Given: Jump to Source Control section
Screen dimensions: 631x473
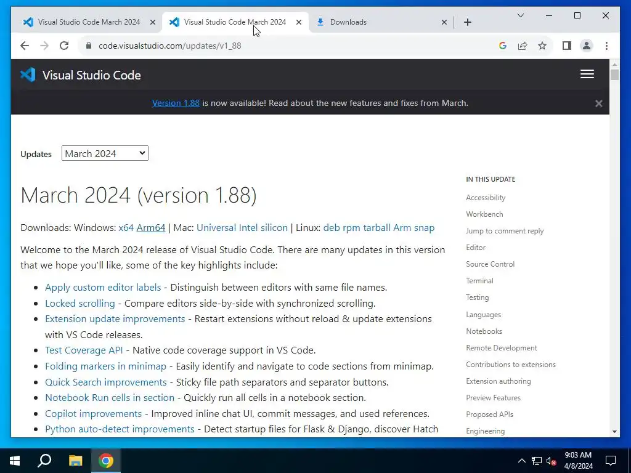Looking at the screenshot, I should point(490,264).
